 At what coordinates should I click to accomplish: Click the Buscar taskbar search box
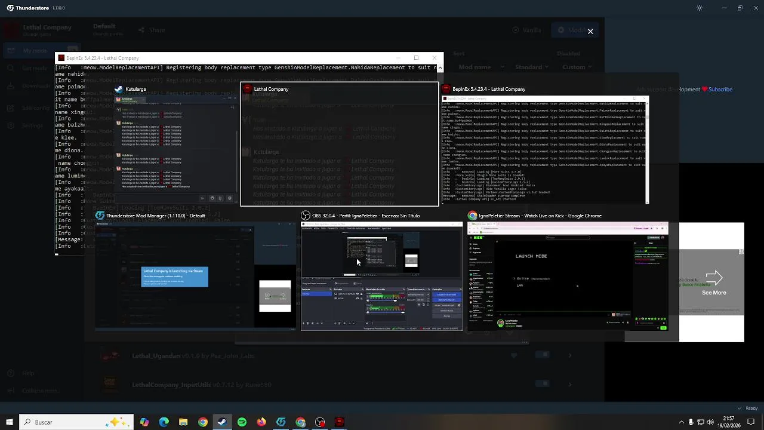[76, 422]
